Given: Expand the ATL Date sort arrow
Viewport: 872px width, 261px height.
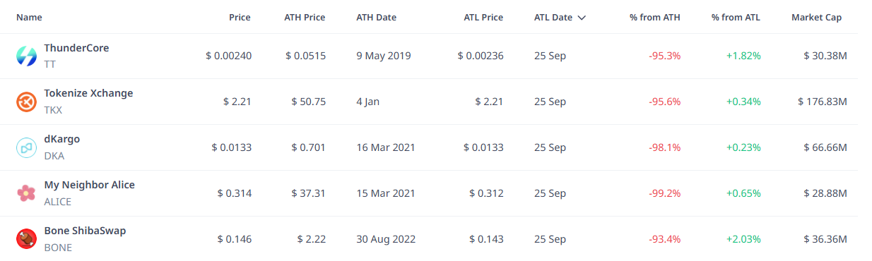Looking at the screenshot, I should tap(582, 18).
